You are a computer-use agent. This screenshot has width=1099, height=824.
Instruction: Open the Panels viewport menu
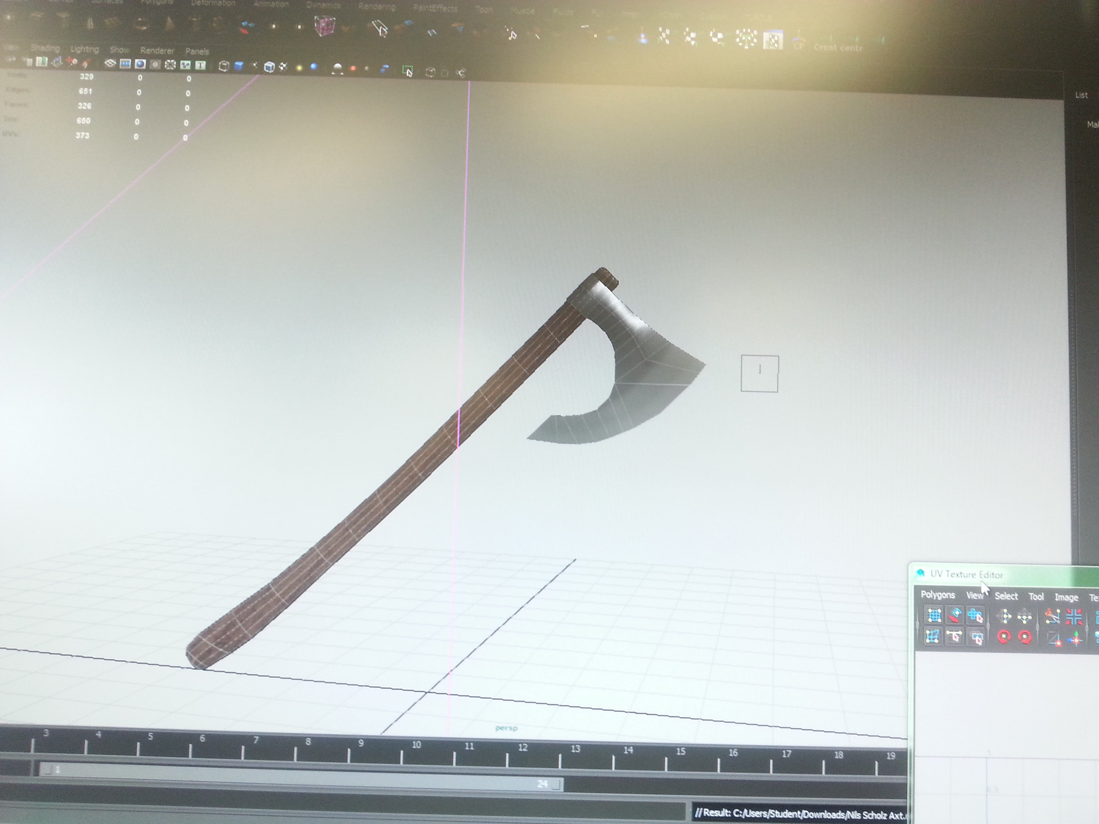[x=197, y=51]
